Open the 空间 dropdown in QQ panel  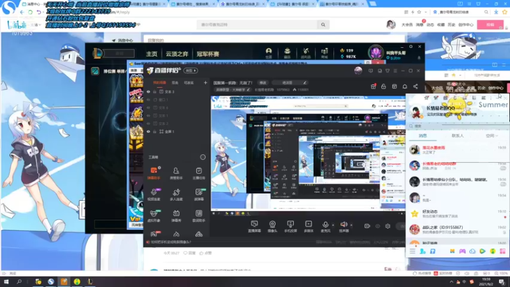pos(492,136)
